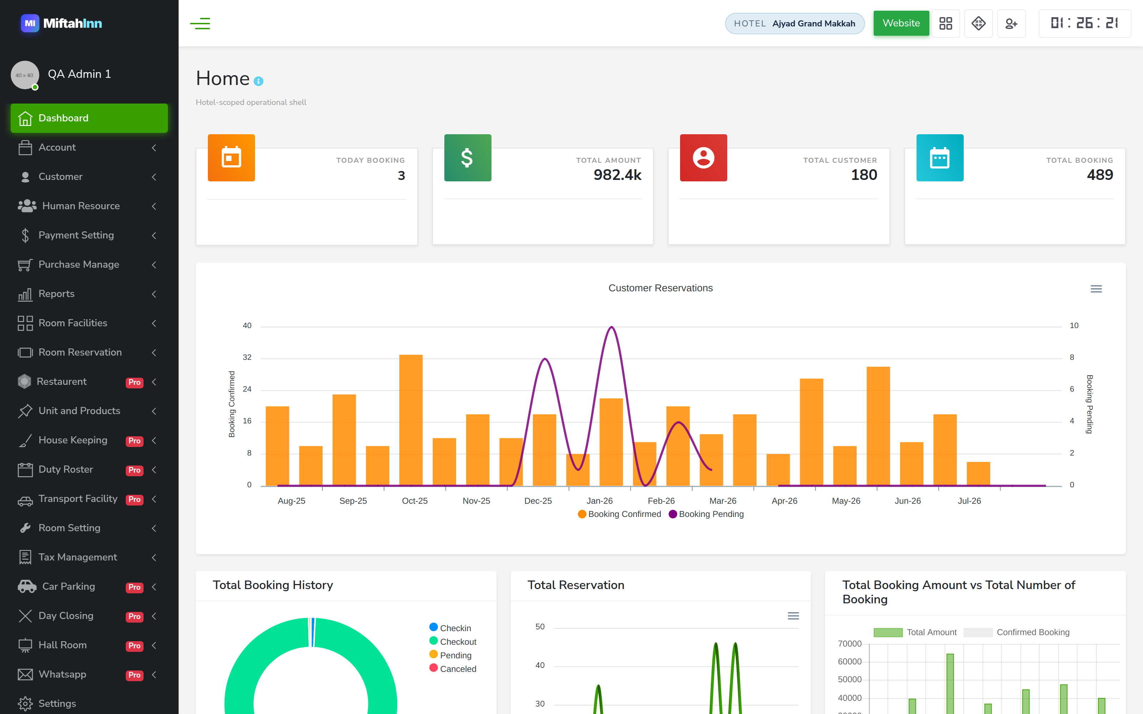Click the green Website button

click(901, 23)
